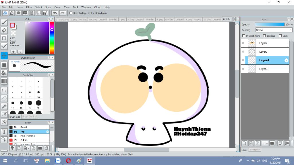294x165 pixels.
Task: Open the Snap menu
Action: 48,7
